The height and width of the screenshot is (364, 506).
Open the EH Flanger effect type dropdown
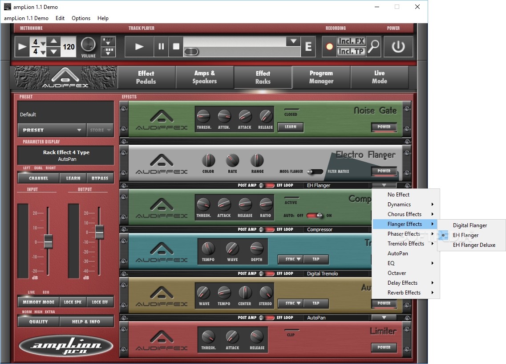click(x=384, y=185)
